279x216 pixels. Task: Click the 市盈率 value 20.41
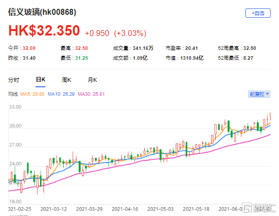[x=192, y=48]
